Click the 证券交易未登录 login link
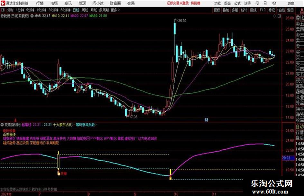Screen dimensions: 304x196 178,3
